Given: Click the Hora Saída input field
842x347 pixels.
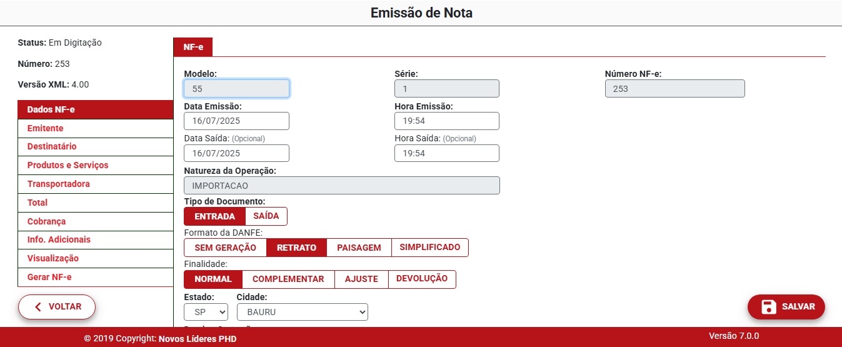Looking at the screenshot, I should [446, 153].
